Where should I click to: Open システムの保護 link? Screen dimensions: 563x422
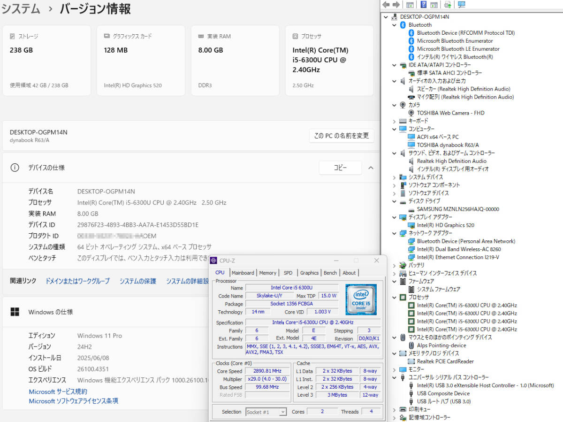pos(137,281)
